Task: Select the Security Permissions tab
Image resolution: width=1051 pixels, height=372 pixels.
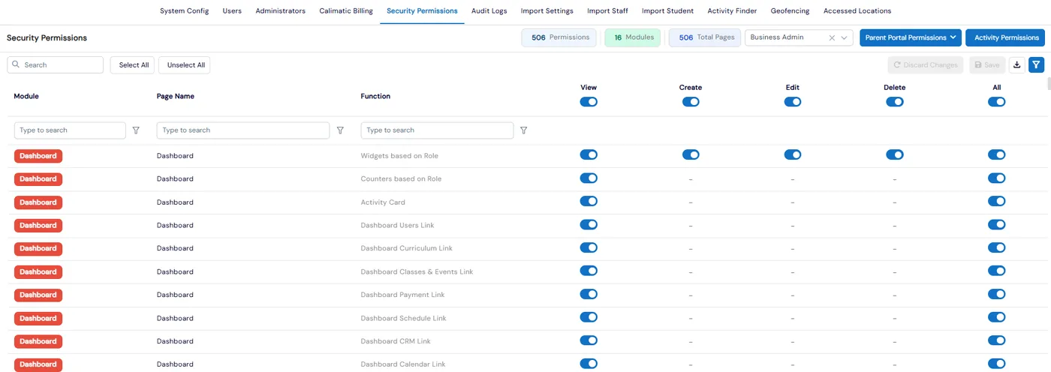Action: pyautogui.click(x=422, y=11)
